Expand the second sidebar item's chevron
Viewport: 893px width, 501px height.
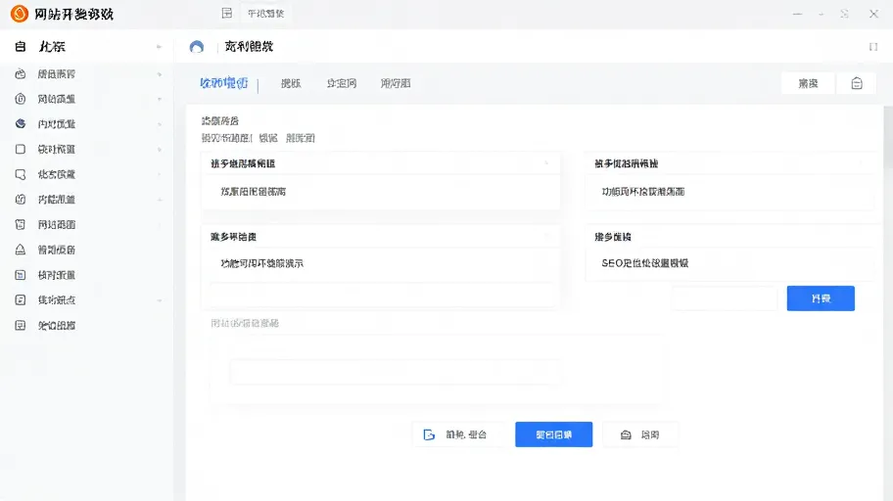coord(160,99)
